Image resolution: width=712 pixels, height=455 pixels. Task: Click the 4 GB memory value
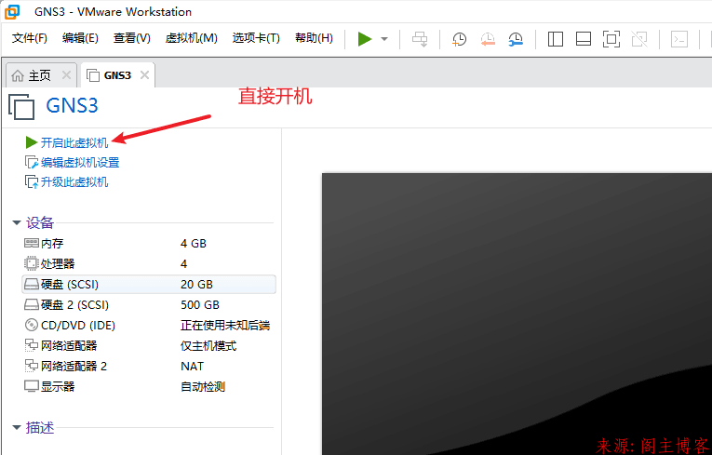(x=194, y=244)
